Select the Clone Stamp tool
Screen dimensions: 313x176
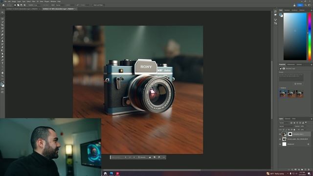tap(2, 41)
